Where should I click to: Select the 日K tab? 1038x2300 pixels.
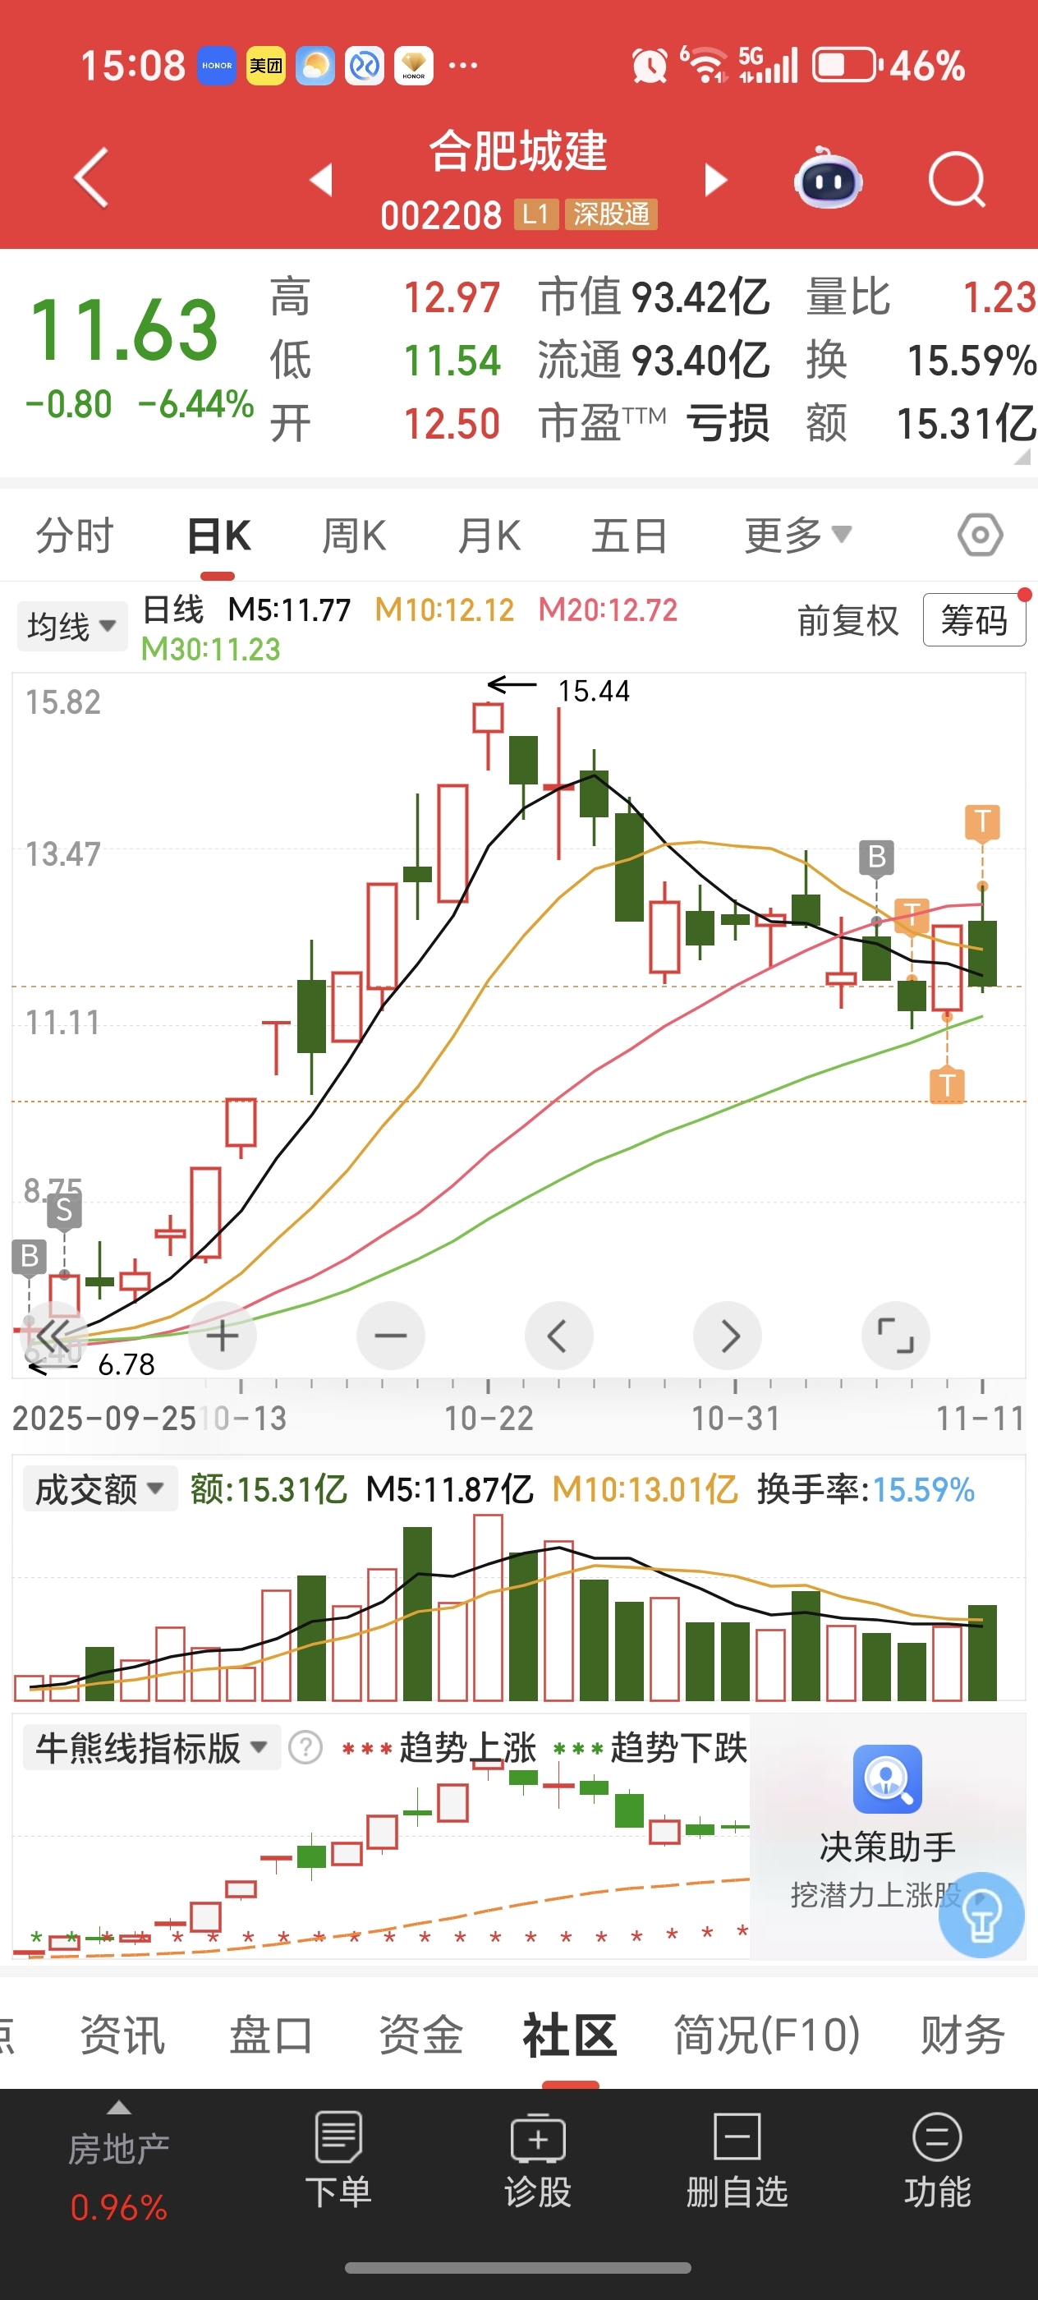coord(218,536)
